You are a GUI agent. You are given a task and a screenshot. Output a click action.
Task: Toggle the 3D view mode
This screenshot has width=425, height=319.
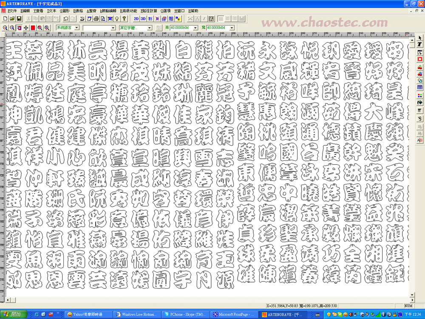(143, 19)
